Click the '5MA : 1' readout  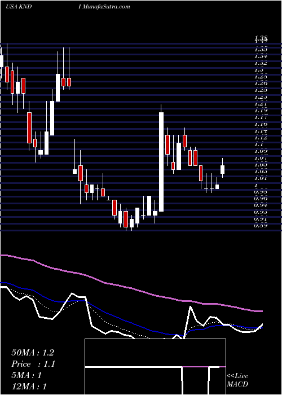27,375
